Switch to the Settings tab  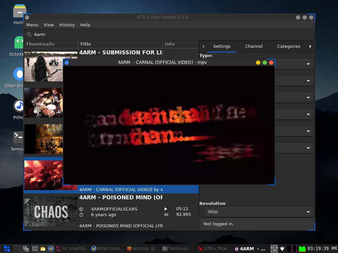[x=222, y=46]
